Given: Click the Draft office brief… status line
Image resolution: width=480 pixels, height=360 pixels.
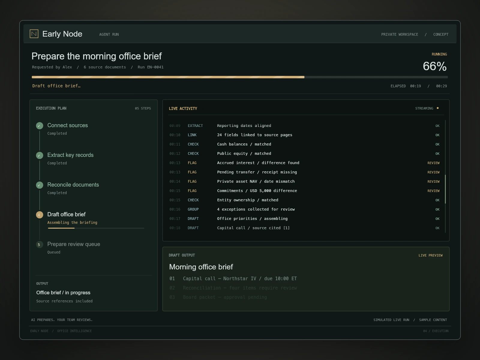Looking at the screenshot, I should coord(56,86).
